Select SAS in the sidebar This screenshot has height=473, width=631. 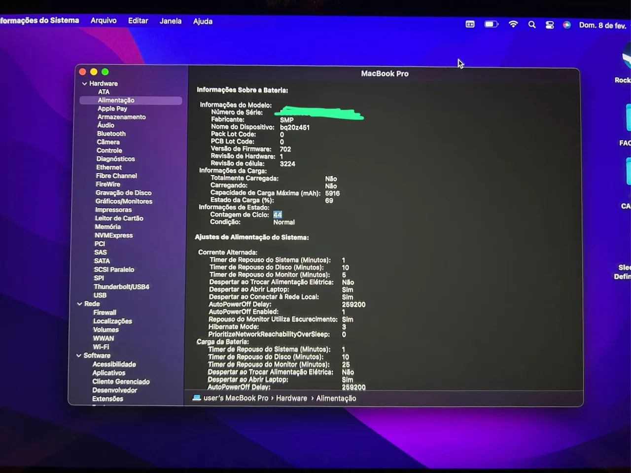(101, 252)
